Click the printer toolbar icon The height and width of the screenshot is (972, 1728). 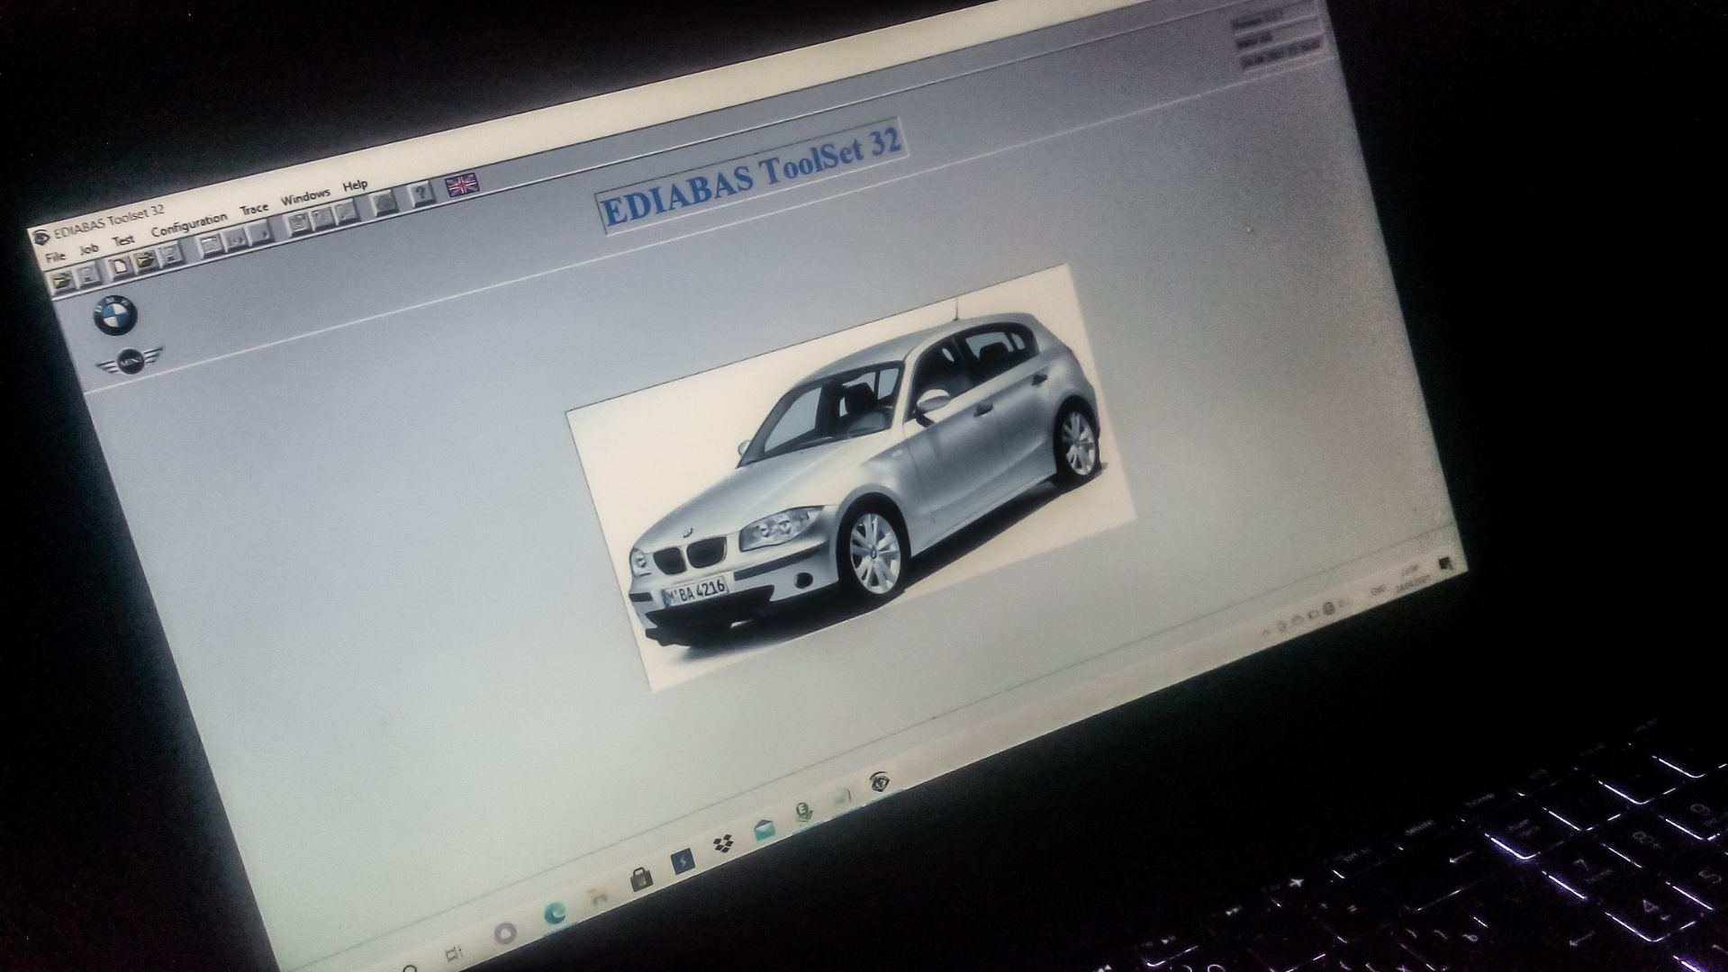click(384, 203)
